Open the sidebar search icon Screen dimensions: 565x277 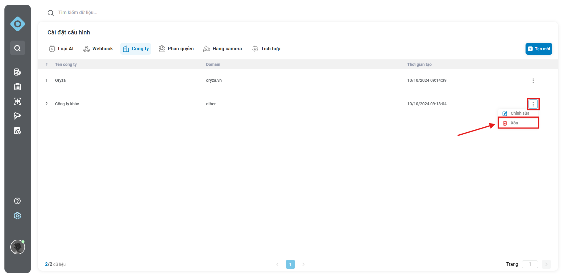click(x=18, y=48)
